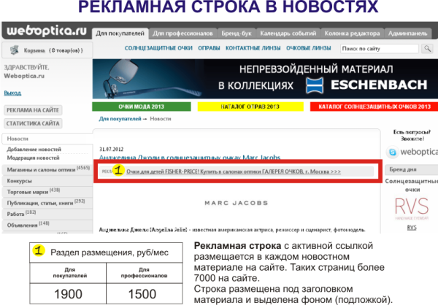Open the Eschenbach banner advertisement
This screenshot has height=305, width=438.
pos(265,79)
